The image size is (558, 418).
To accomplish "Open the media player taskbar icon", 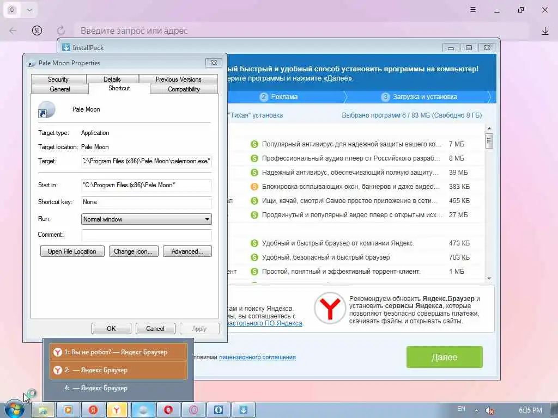I will tap(68, 410).
